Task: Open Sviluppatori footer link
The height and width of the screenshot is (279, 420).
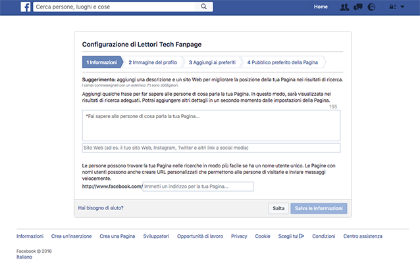Action: pyautogui.click(x=156, y=236)
